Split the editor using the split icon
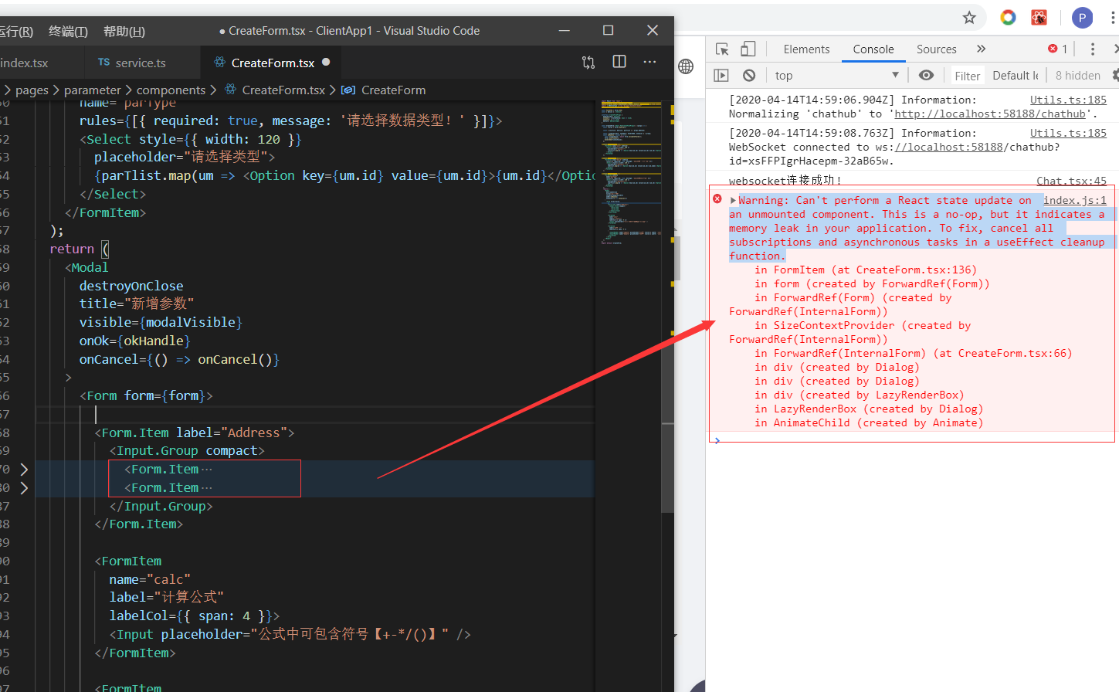The width and height of the screenshot is (1119, 692). 619,62
